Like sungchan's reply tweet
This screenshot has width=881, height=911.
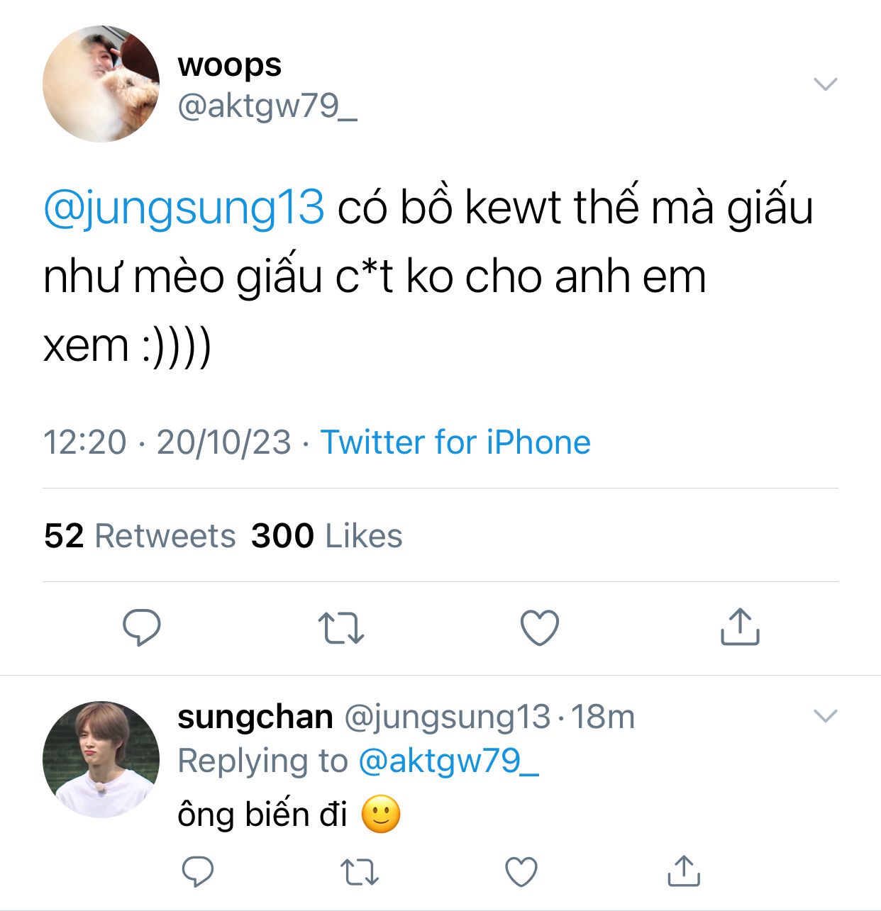[x=521, y=872]
